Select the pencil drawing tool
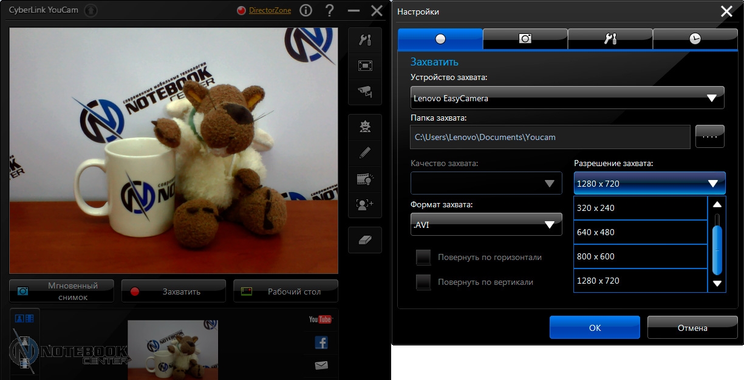744x380 pixels. click(365, 153)
